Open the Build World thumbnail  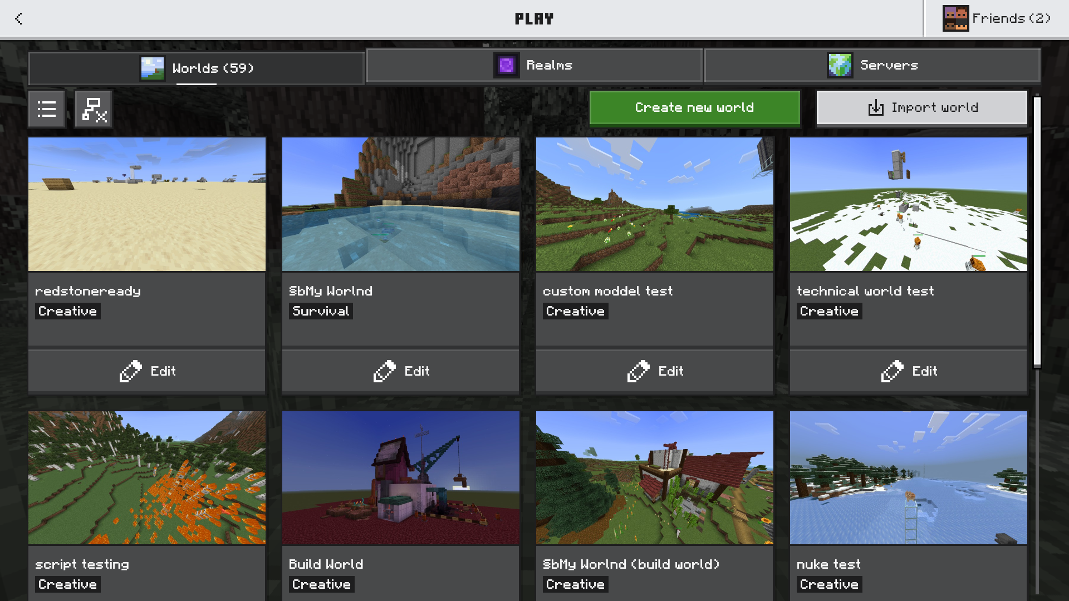click(x=401, y=477)
